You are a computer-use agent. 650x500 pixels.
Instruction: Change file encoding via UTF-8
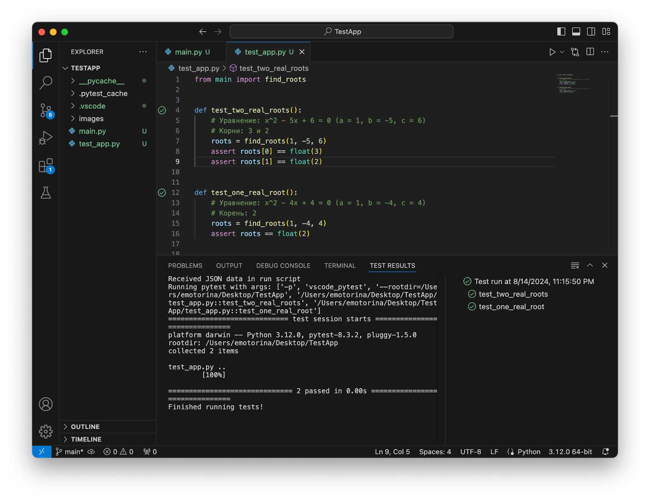coord(470,452)
